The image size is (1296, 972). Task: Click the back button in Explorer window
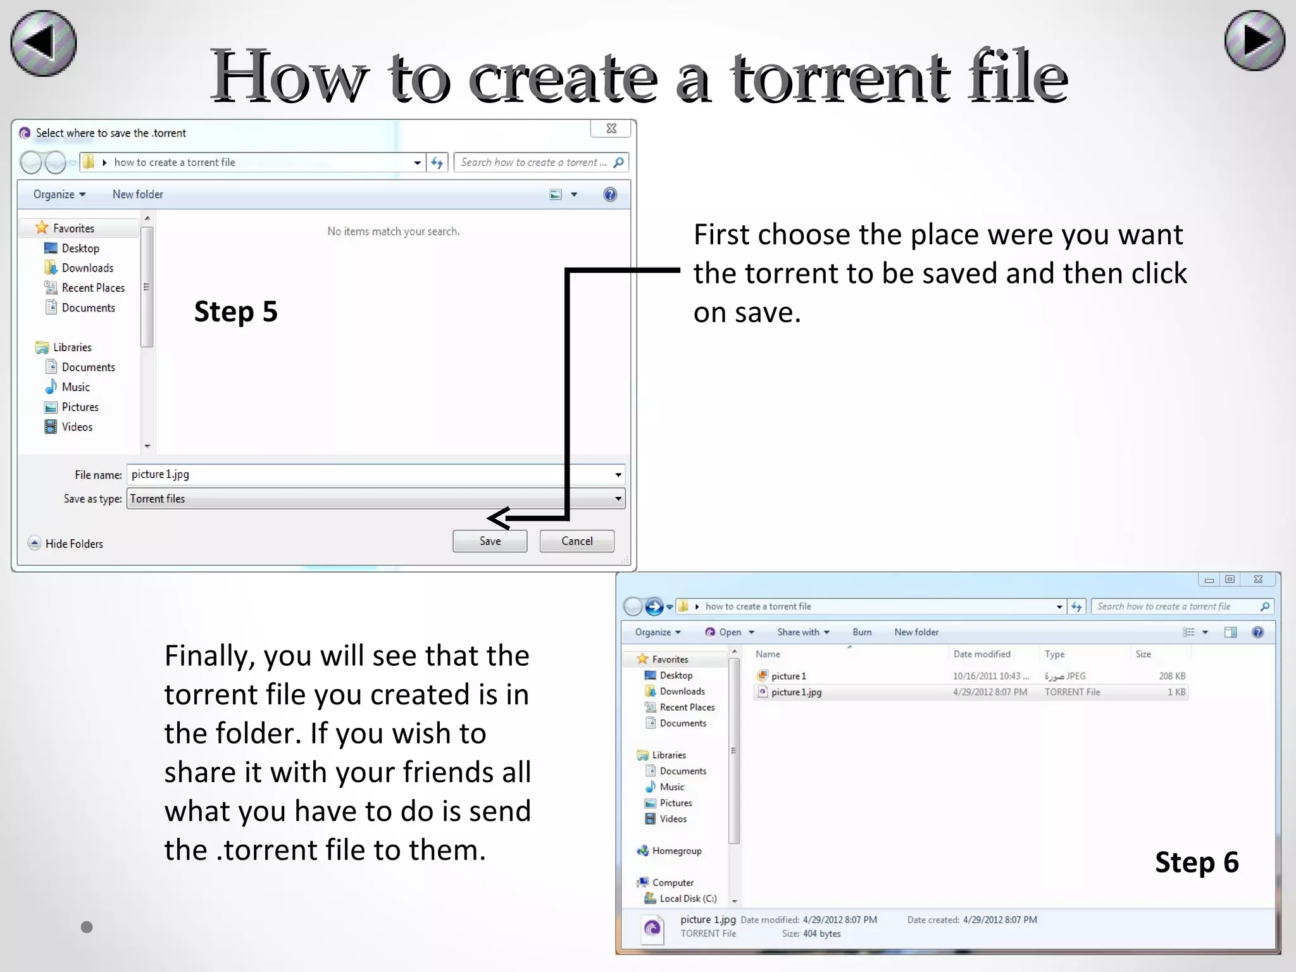(633, 606)
